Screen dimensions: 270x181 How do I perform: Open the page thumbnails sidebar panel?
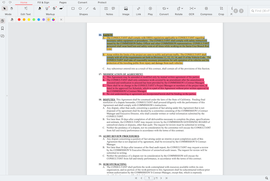[x=2, y=21]
